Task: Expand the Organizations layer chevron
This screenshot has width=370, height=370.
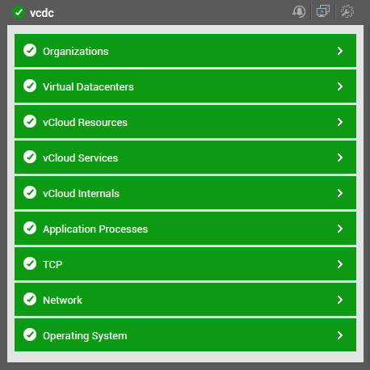Action: tap(340, 51)
